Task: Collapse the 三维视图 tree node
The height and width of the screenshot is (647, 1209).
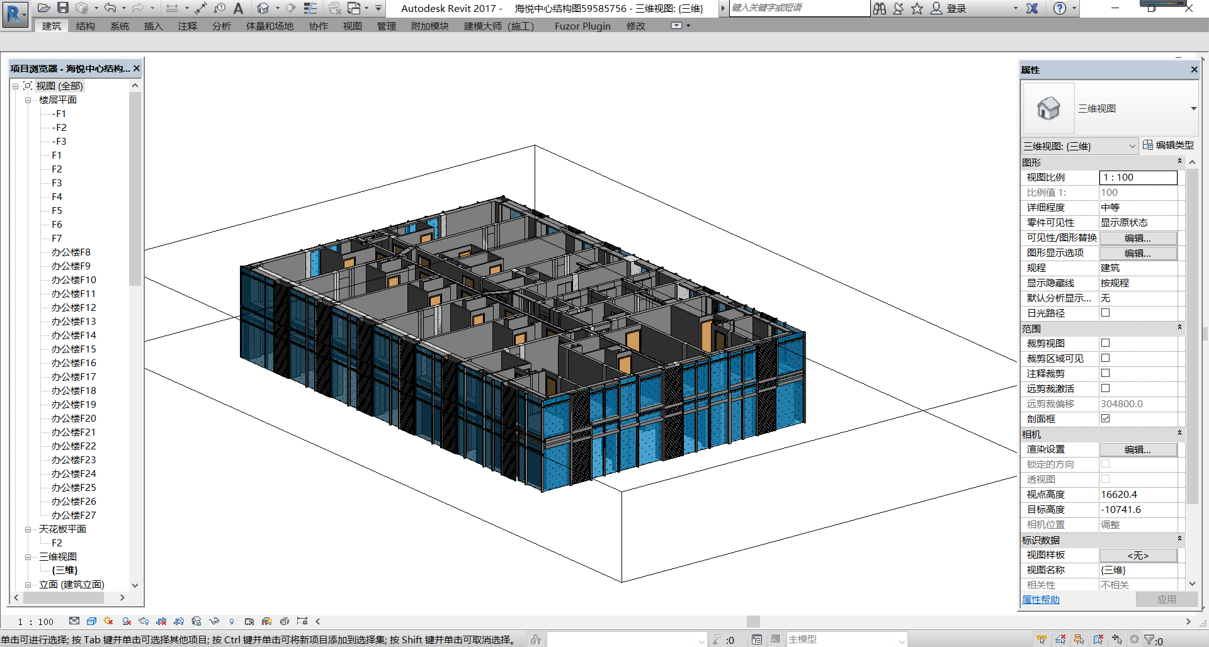Action: [28, 557]
